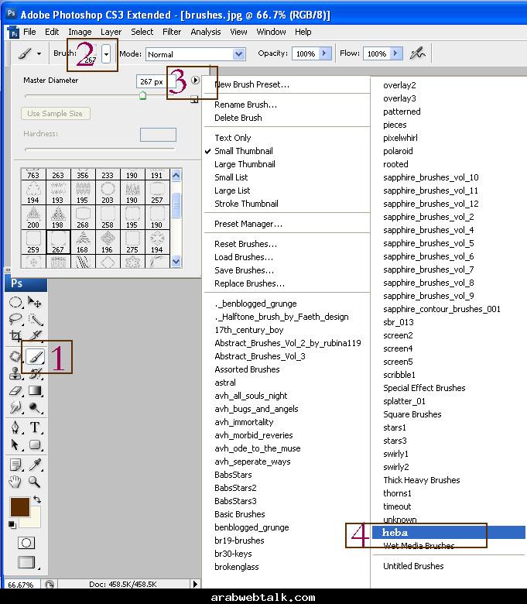527x604 pixels.
Task: Select the Move tool
Action: pyautogui.click(x=35, y=302)
